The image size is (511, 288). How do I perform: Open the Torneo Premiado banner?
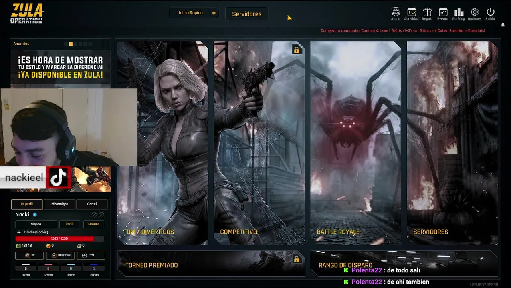(x=211, y=264)
